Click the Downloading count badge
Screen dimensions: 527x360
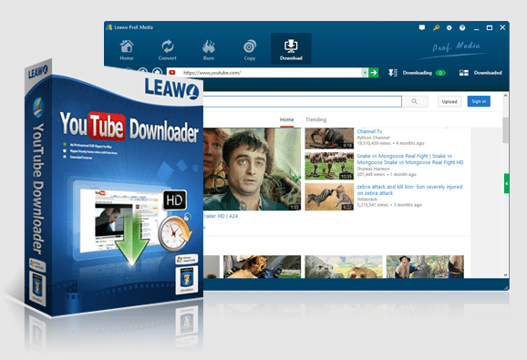(440, 73)
